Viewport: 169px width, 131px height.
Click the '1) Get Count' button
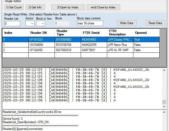[x=14, y=7]
